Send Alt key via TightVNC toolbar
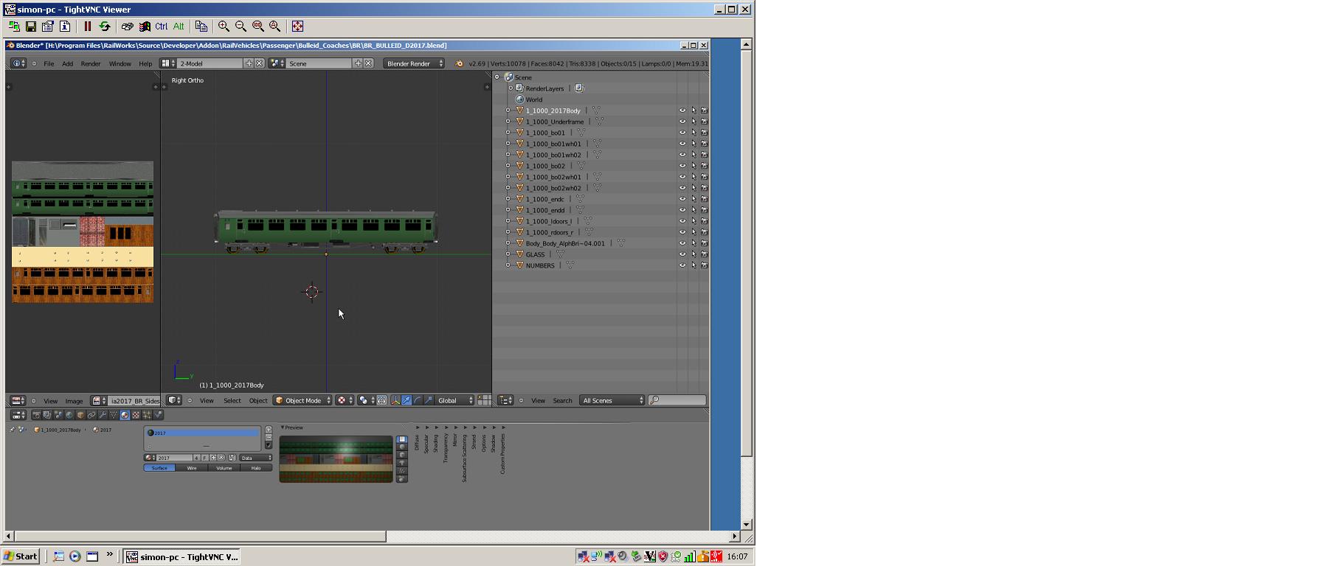Viewport: 1328px width, 566px height. [179, 26]
